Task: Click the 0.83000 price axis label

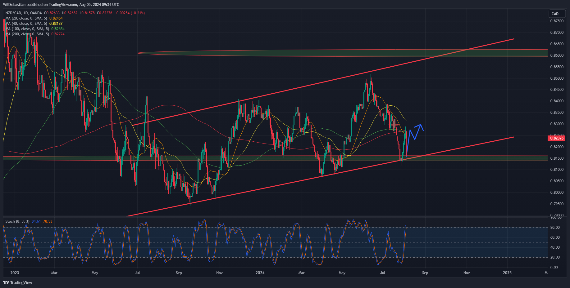Action: [x=557, y=124]
